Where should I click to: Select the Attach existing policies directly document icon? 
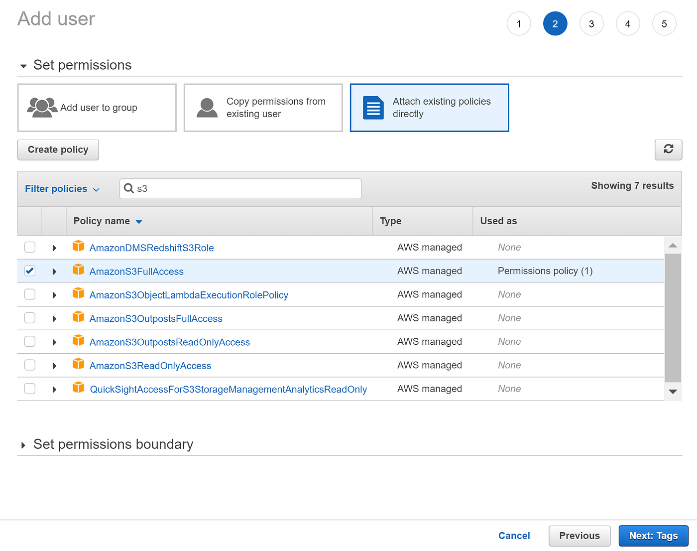point(373,108)
